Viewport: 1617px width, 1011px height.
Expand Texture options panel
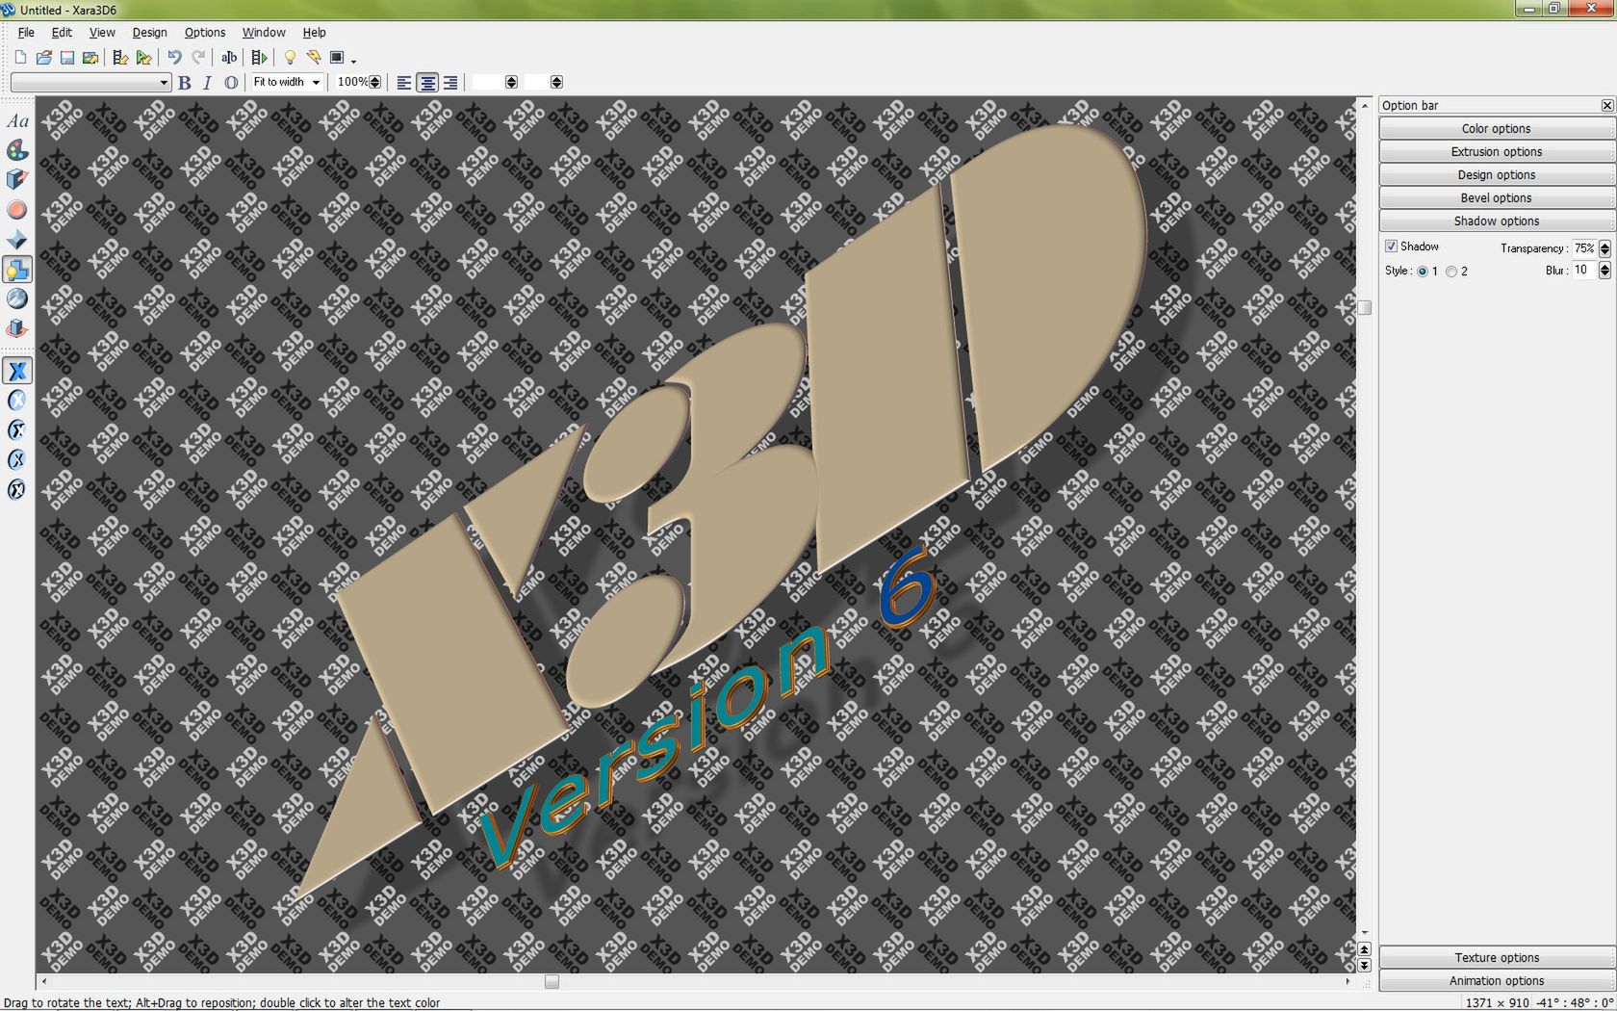click(1497, 958)
